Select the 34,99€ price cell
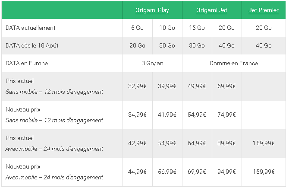This screenshot has height=188, width=289. pos(138,115)
